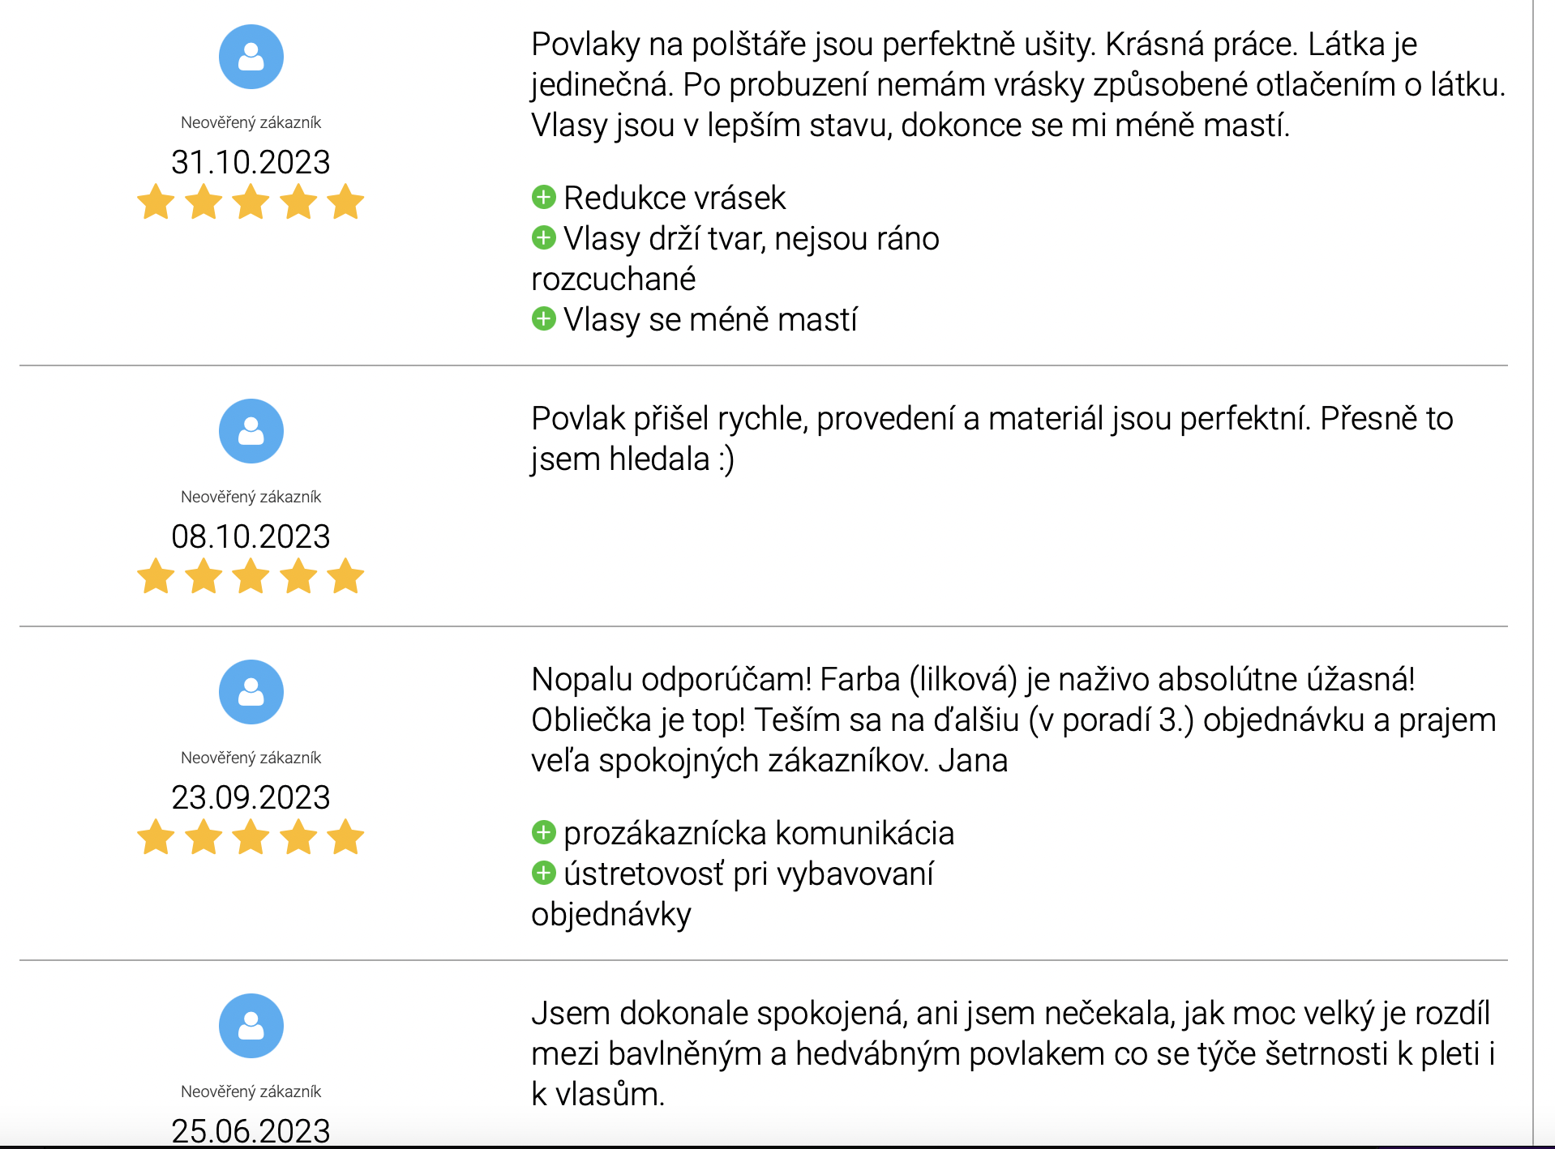Image resolution: width=1555 pixels, height=1149 pixels.
Task: Click the green plus beside Vlasy drží tvar
Action: coord(543,237)
